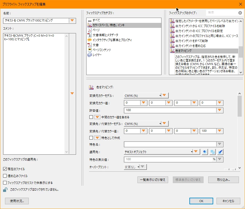Viewport: 245px width, 209px height.
Task: Select the レイヤー category
Action: (x=97, y=55)
